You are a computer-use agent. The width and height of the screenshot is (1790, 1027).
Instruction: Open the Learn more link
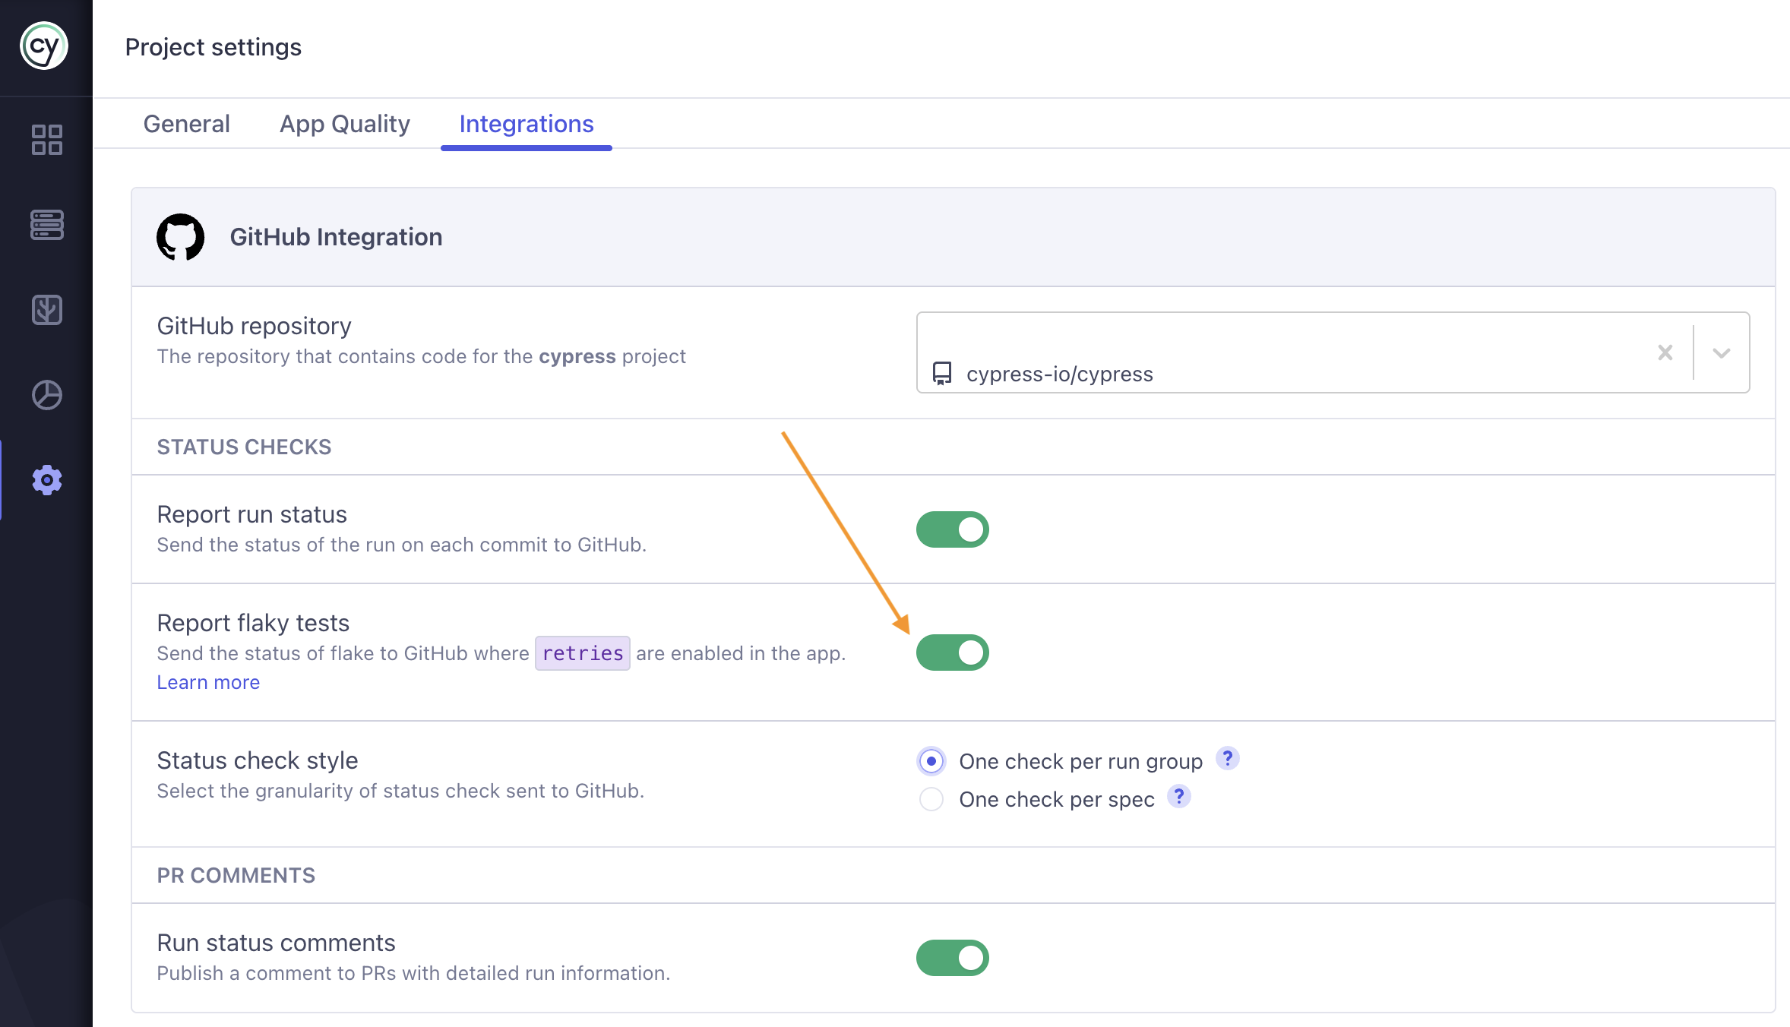[208, 682]
